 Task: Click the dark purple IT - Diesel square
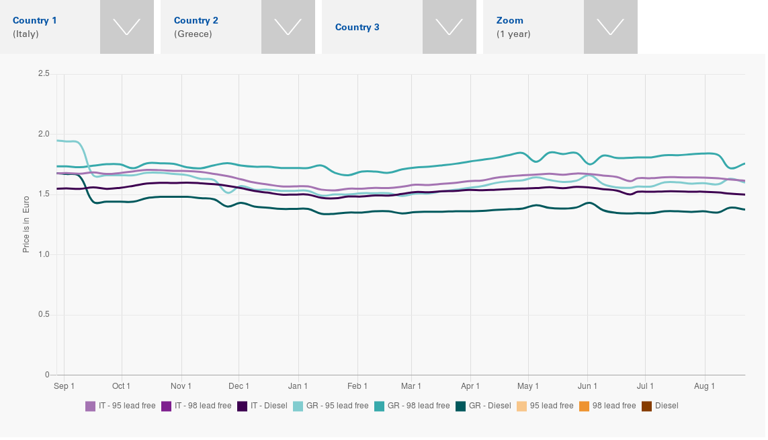coord(242,406)
